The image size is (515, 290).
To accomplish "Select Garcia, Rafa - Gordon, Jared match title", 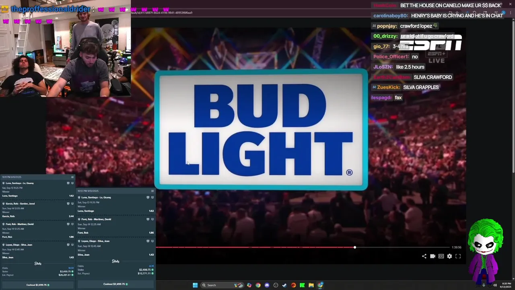I will coord(20,204).
